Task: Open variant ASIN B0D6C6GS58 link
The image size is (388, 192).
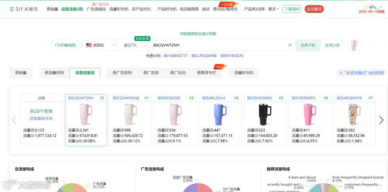Action: click(169, 98)
